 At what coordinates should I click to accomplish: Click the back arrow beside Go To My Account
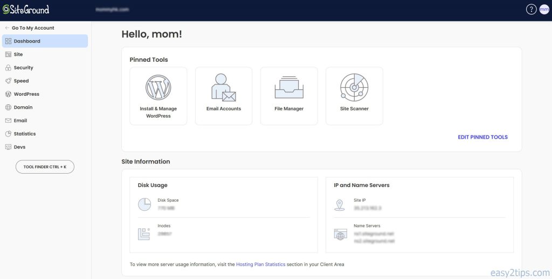click(7, 28)
